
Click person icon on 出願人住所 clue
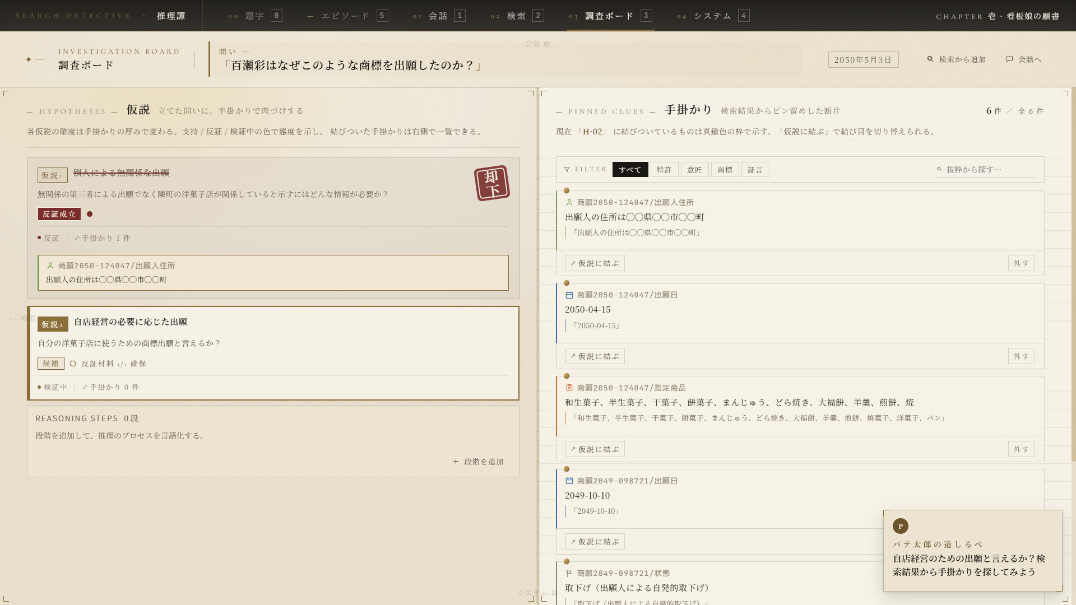coord(569,202)
